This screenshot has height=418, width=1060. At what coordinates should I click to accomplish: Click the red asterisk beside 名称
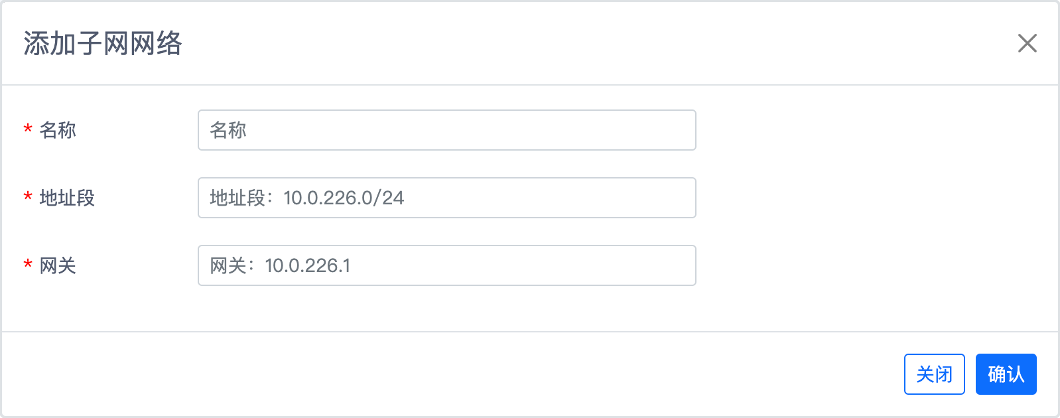coord(28,130)
